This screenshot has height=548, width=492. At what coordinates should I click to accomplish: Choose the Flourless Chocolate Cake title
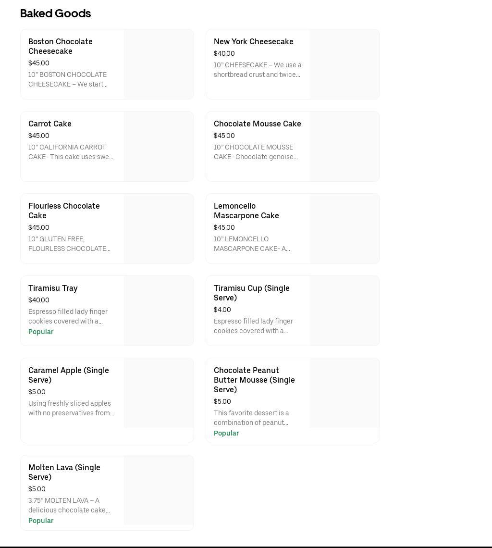[x=64, y=211]
